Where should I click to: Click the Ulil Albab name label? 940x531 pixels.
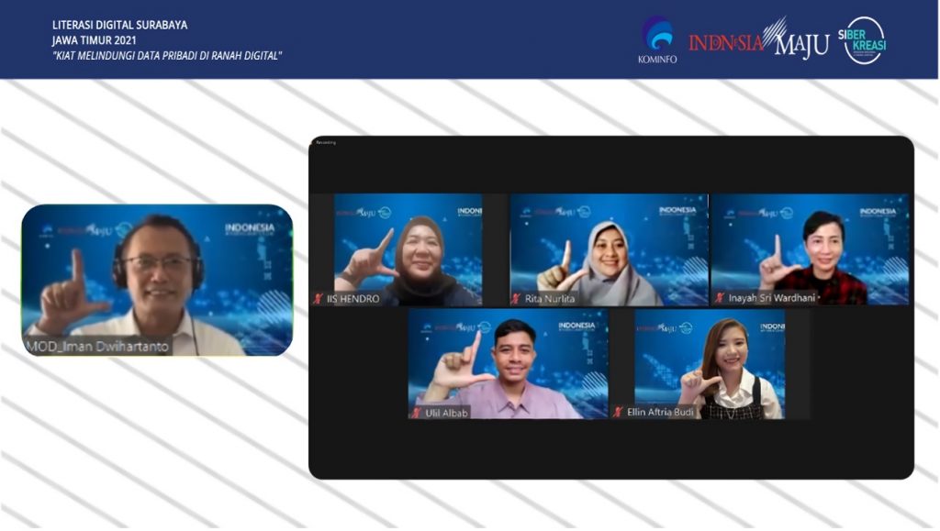pos(446,413)
